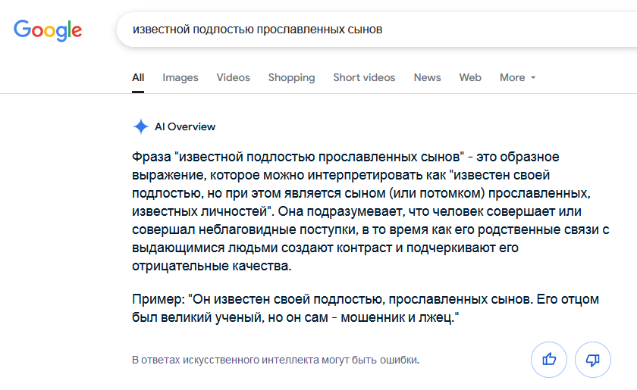Click the AI Overview heading label

(185, 126)
